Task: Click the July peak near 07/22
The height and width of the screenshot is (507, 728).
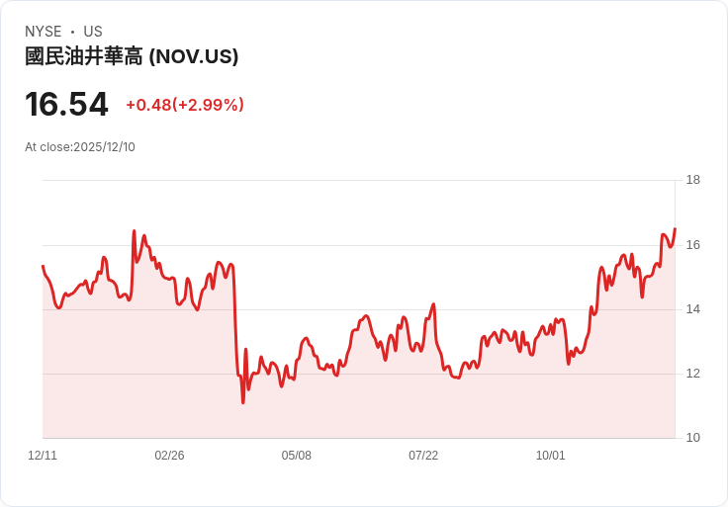Action: (433, 304)
